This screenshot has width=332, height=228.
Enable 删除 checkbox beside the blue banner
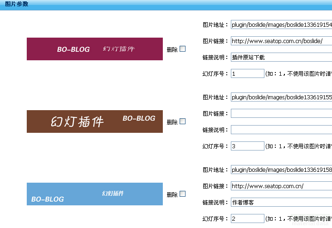(x=183, y=194)
